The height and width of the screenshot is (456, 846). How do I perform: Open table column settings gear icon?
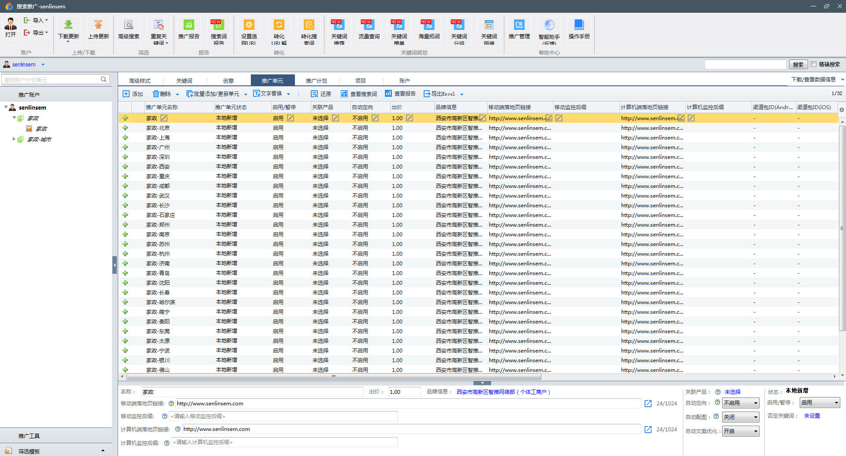842,110
